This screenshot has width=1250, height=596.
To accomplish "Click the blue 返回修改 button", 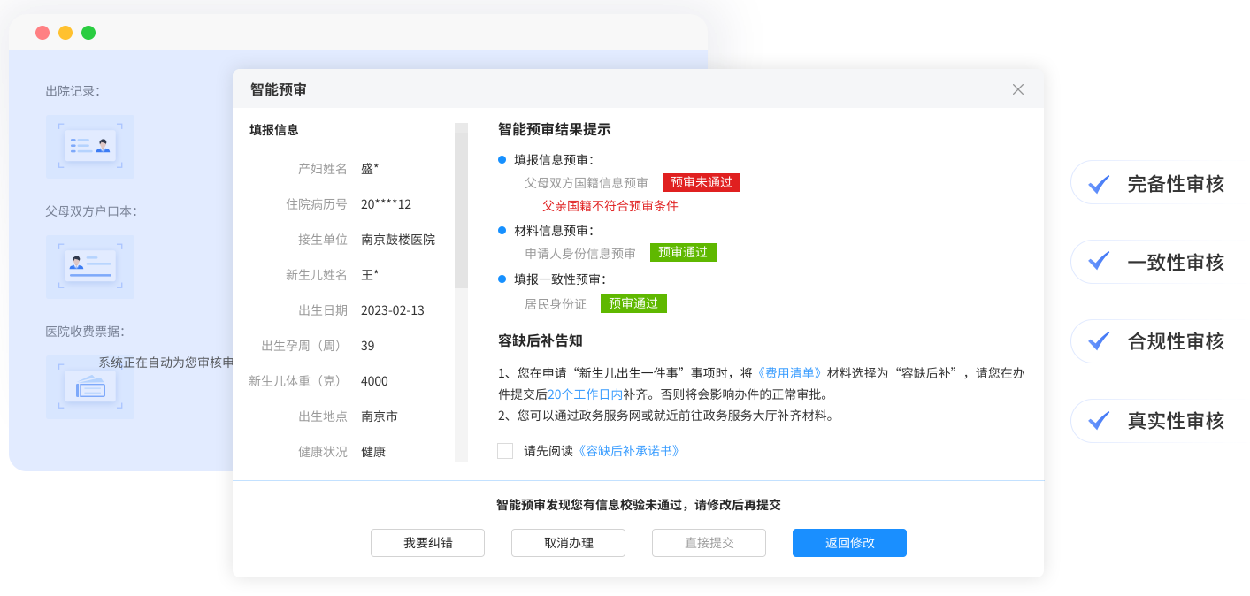I will [849, 543].
